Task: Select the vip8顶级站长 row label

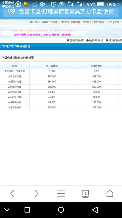Action: [15, 107]
